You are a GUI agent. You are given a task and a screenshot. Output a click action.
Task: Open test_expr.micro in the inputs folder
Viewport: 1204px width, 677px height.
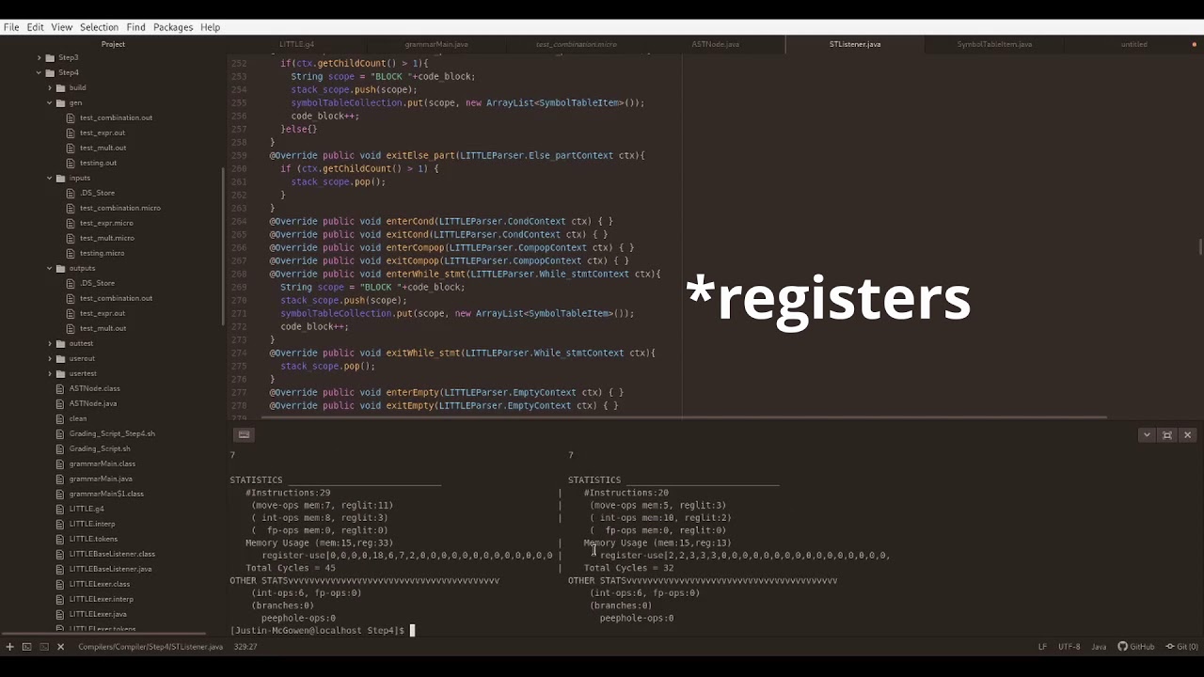(x=106, y=223)
